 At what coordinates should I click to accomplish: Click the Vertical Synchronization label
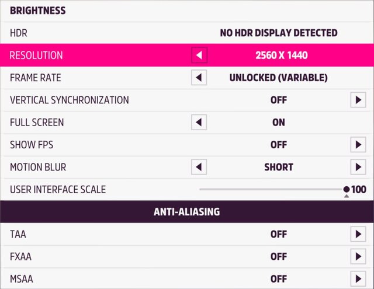pos(70,100)
